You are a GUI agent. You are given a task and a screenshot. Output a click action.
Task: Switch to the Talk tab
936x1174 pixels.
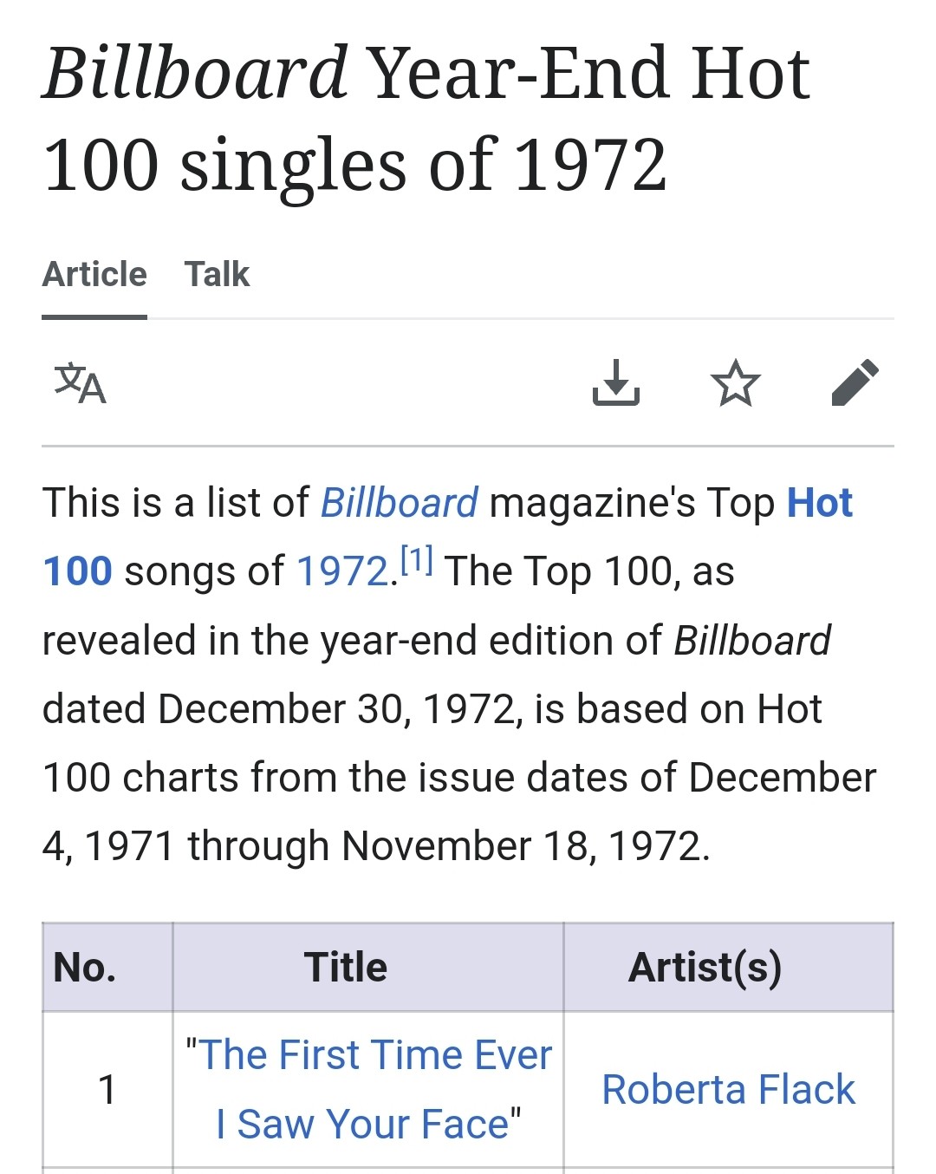pyautogui.click(x=217, y=275)
